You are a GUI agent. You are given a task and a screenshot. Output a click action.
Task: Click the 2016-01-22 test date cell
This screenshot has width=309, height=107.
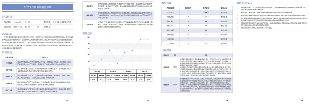[17, 27]
